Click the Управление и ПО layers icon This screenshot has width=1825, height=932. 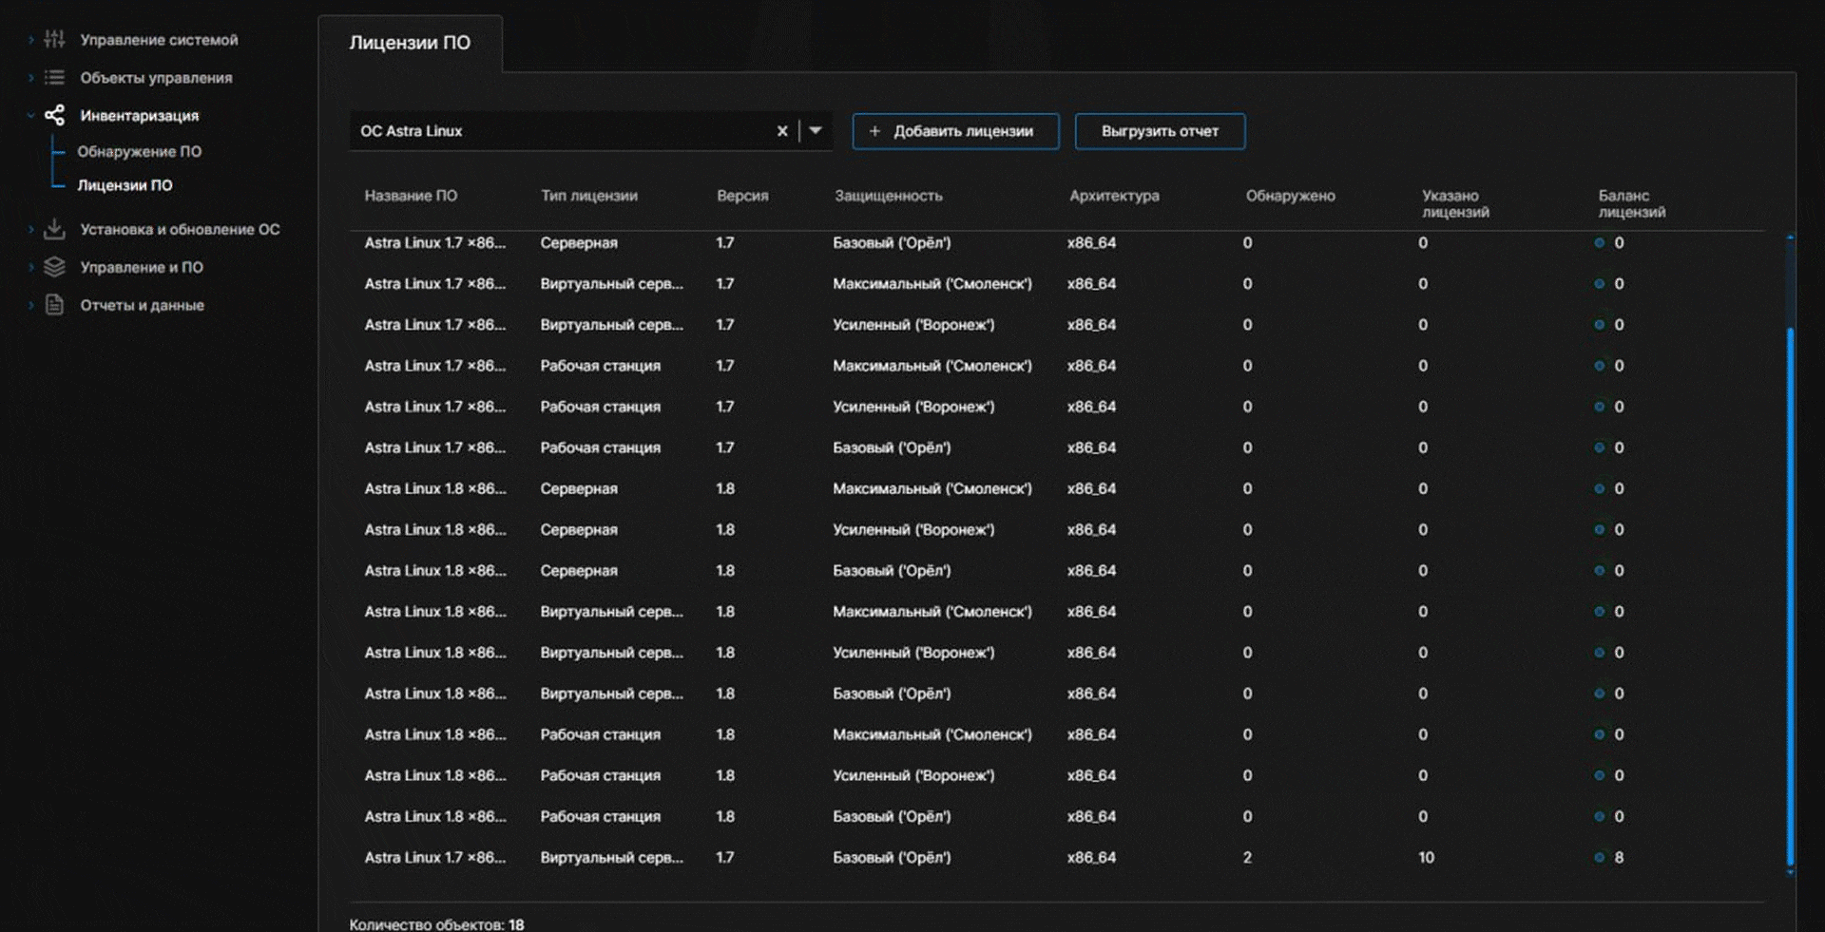[x=54, y=267]
